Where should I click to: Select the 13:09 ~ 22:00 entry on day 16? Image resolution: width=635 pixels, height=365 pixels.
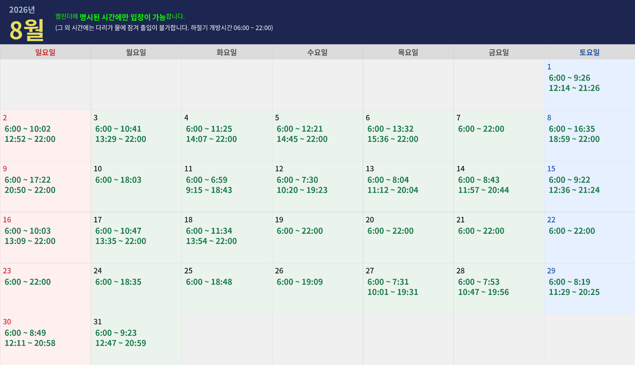[x=30, y=241]
